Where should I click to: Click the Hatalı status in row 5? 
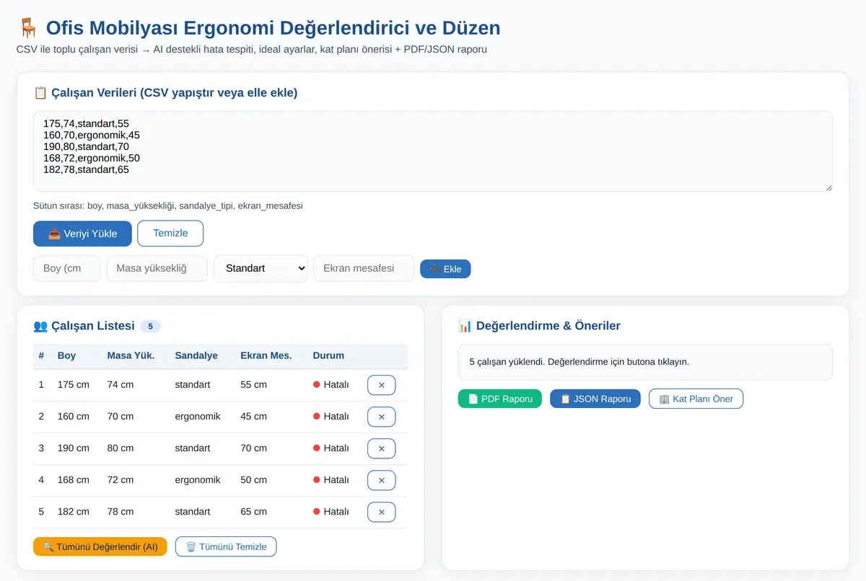click(x=331, y=512)
